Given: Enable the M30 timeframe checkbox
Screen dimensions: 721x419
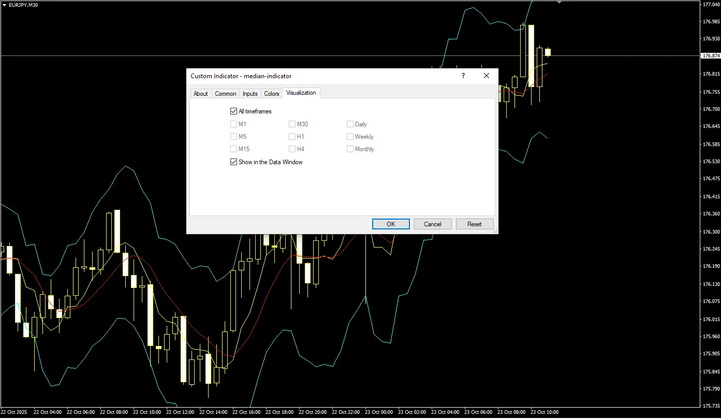Looking at the screenshot, I should (x=292, y=124).
